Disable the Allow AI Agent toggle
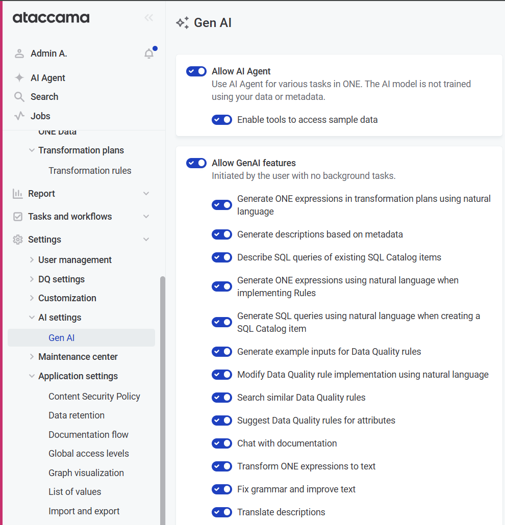This screenshot has height=525, width=505. point(196,71)
